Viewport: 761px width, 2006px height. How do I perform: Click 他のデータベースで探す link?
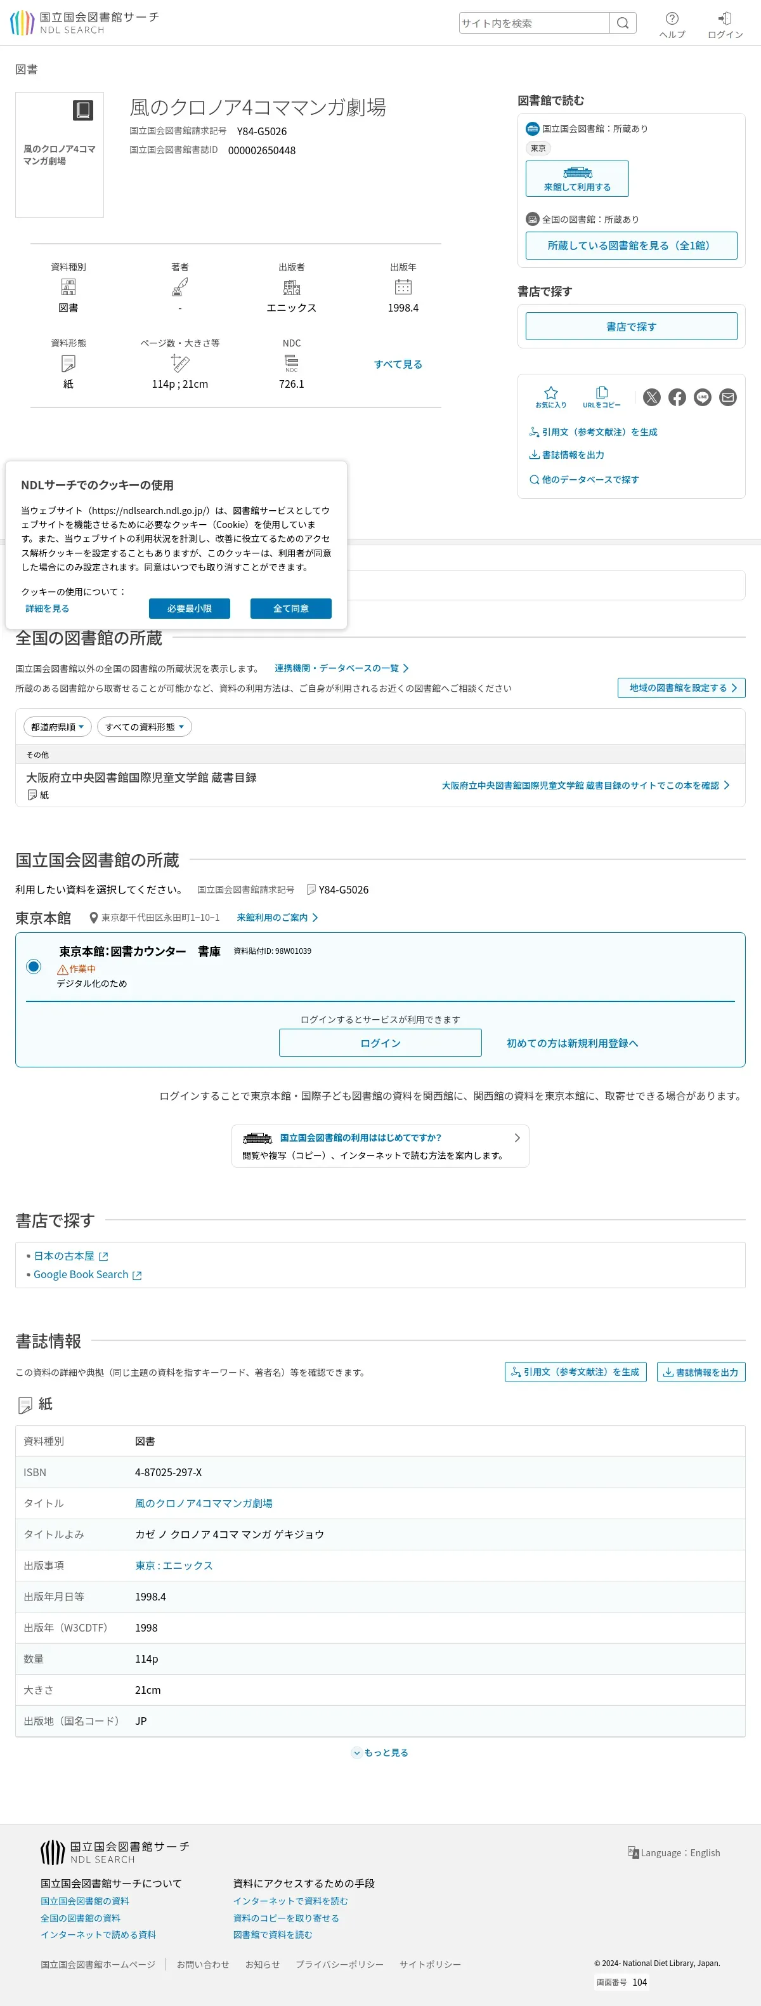(584, 480)
